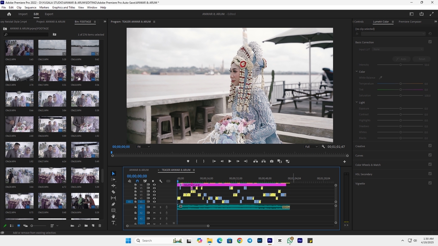The width and height of the screenshot is (438, 246).
Task: Select the Rectangle tool
Action: point(114,210)
